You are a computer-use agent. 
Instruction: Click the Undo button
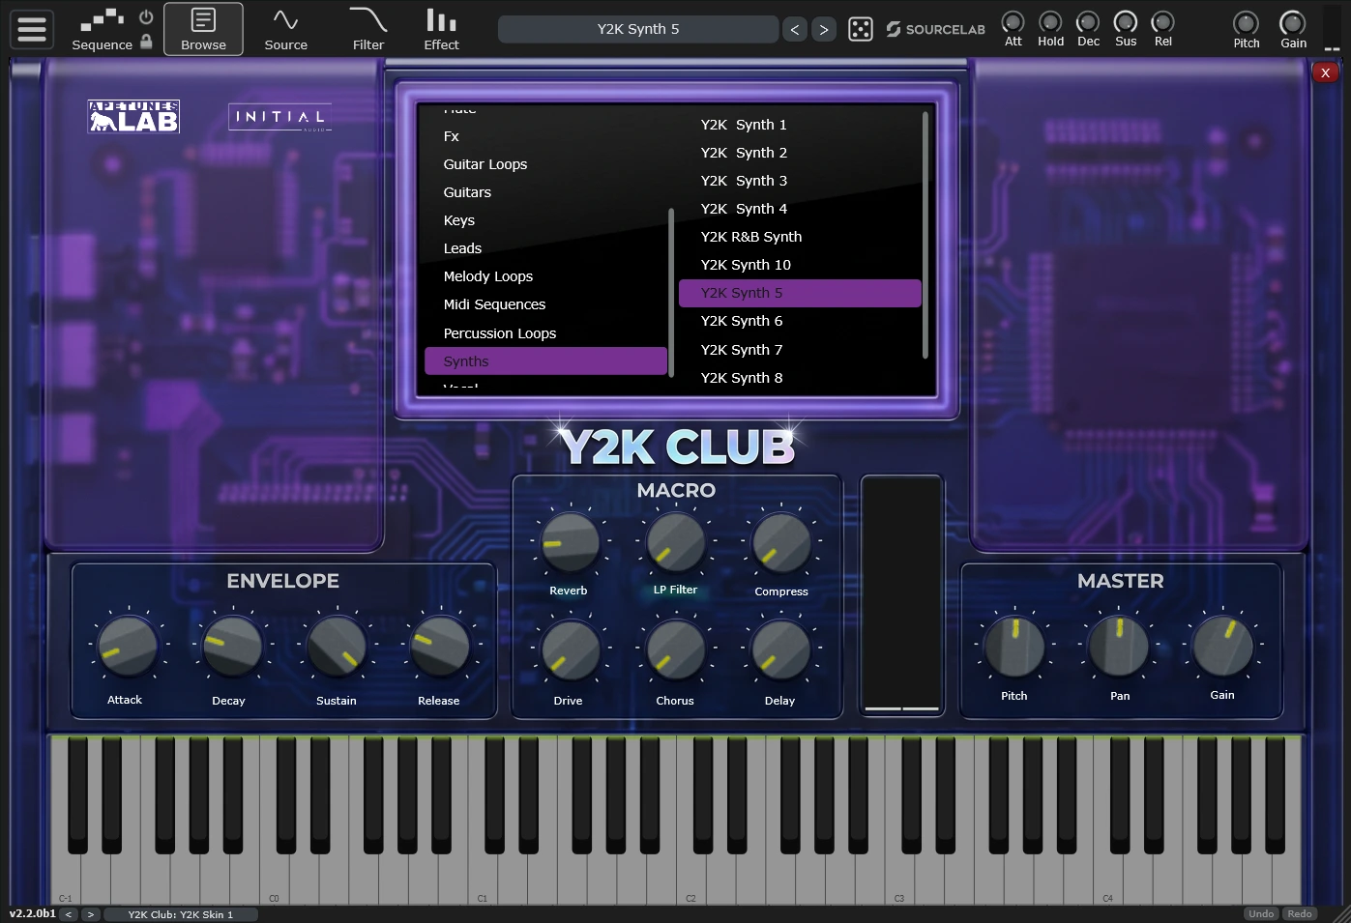[1261, 913]
